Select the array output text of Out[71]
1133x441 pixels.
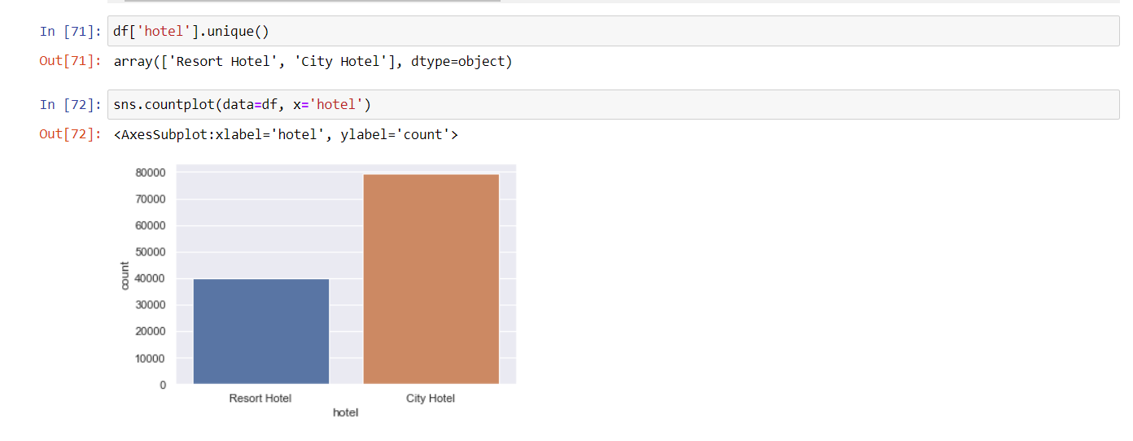pyautogui.click(x=313, y=61)
